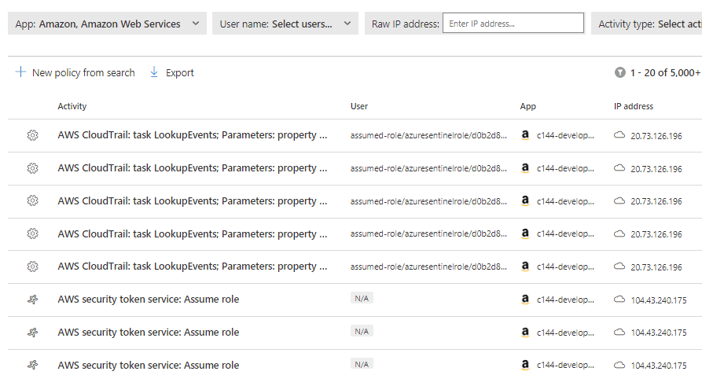Viewport: 702px width, 375px height.
Task: Click cloud icon beside first 104.43.240.175 address
Action: [x=619, y=300]
